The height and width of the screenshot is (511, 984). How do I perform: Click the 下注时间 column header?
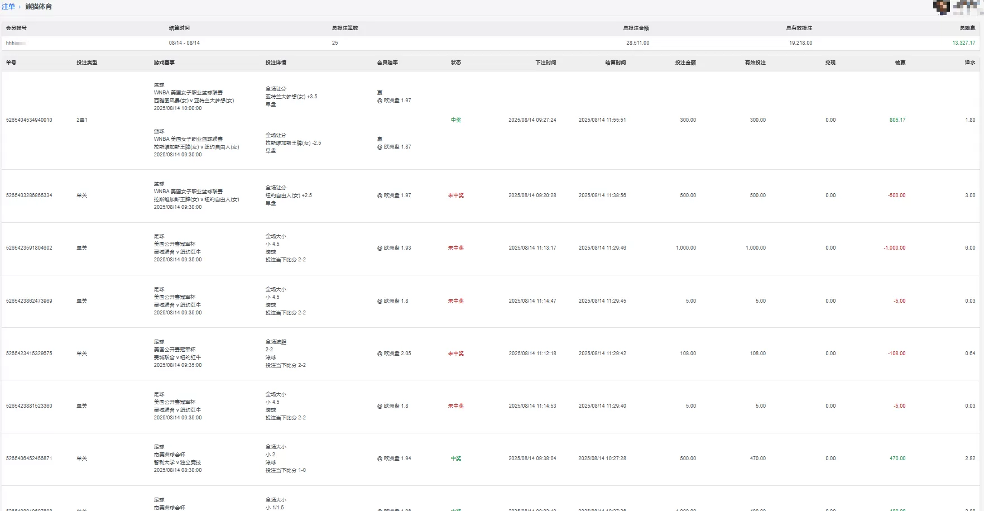[x=546, y=63]
